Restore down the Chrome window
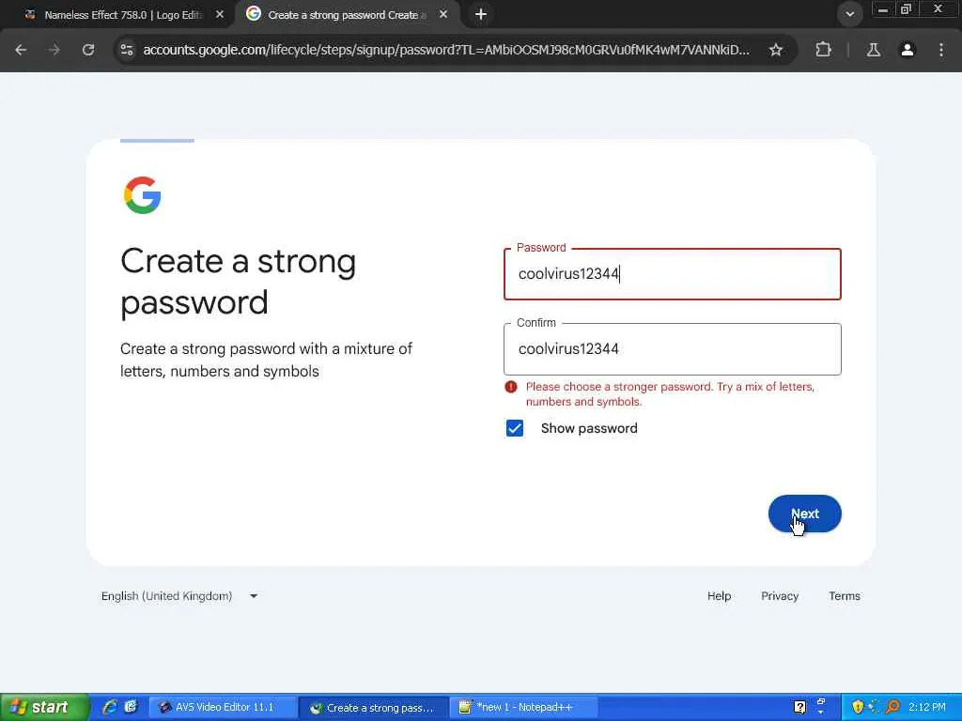Image resolution: width=962 pixels, height=721 pixels. [x=907, y=9]
